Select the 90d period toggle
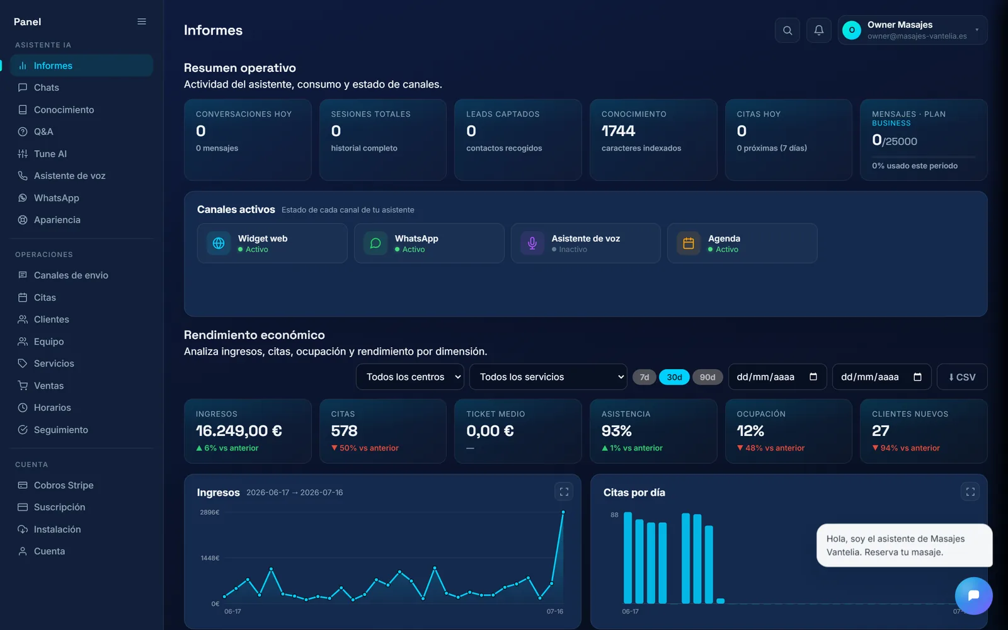 [707, 377]
